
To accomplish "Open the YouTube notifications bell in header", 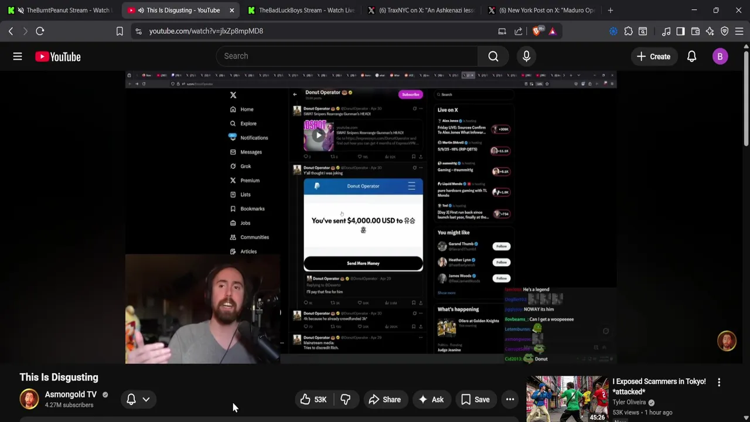I will [x=692, y=56].
